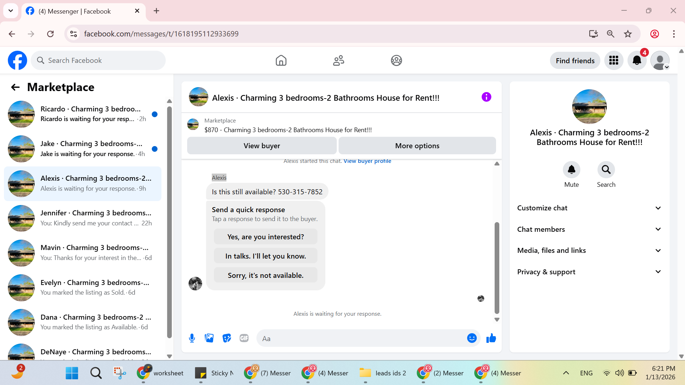Viewport: 685px width, 385px height.
Task: Click the browser address bar URL
Action: pos(161,34)
